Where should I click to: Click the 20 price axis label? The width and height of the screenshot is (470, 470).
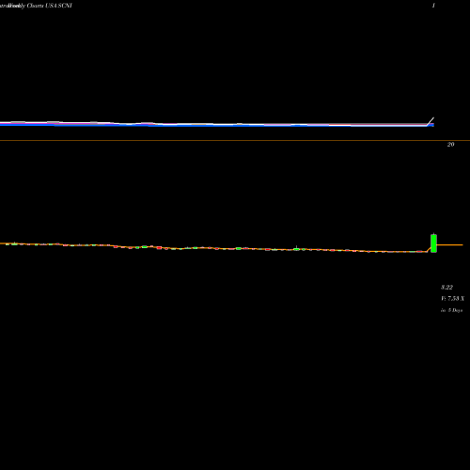click(x=450, y=145)
